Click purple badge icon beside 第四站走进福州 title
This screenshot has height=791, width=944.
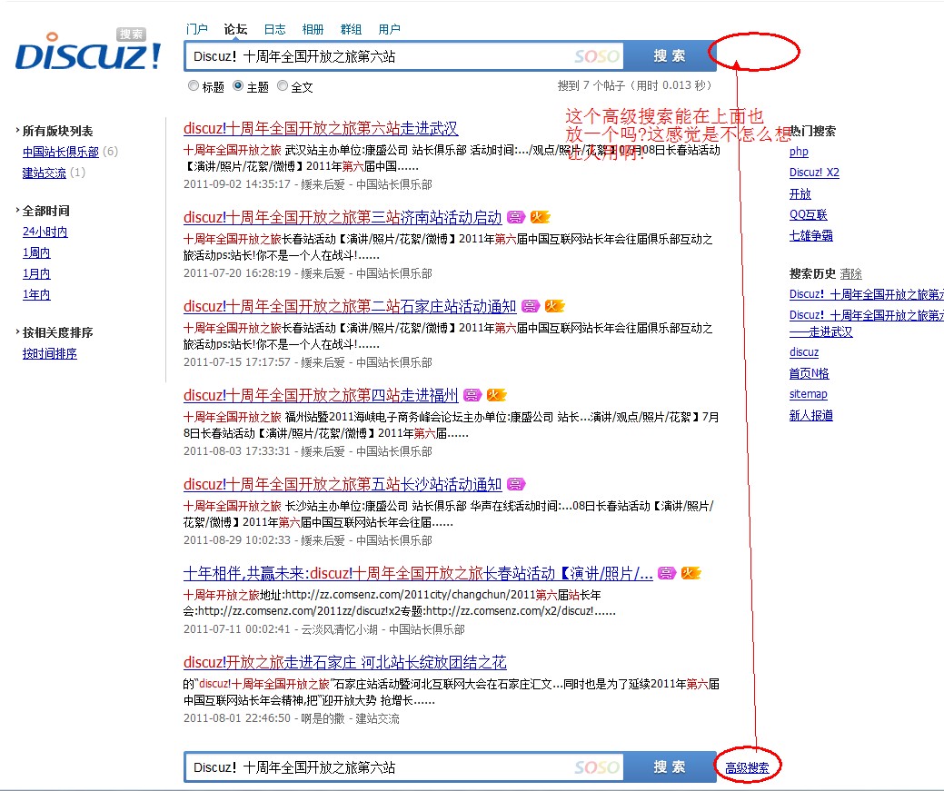coord(472,396)
